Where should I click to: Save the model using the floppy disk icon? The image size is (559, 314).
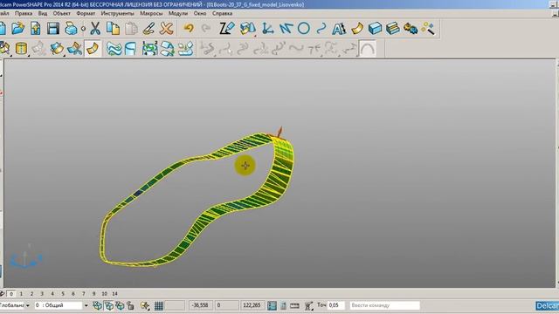(x=53, y=29)
